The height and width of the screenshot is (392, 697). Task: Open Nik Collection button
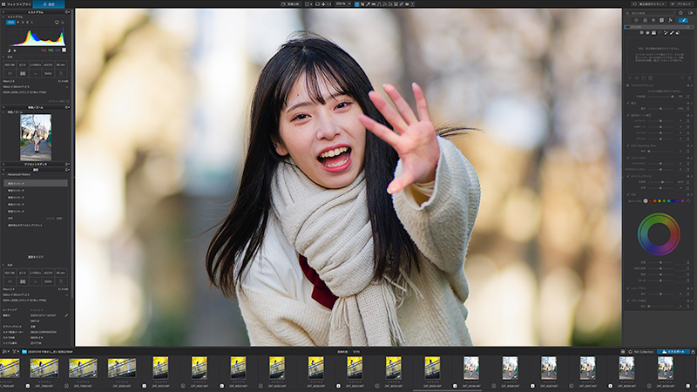point(641,352)
